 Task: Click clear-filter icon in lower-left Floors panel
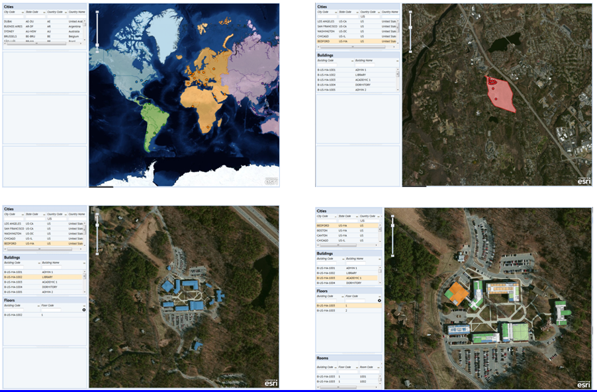tap(83, 309)
